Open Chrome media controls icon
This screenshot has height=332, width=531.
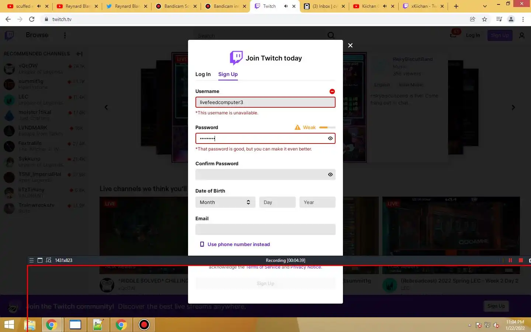499,19
